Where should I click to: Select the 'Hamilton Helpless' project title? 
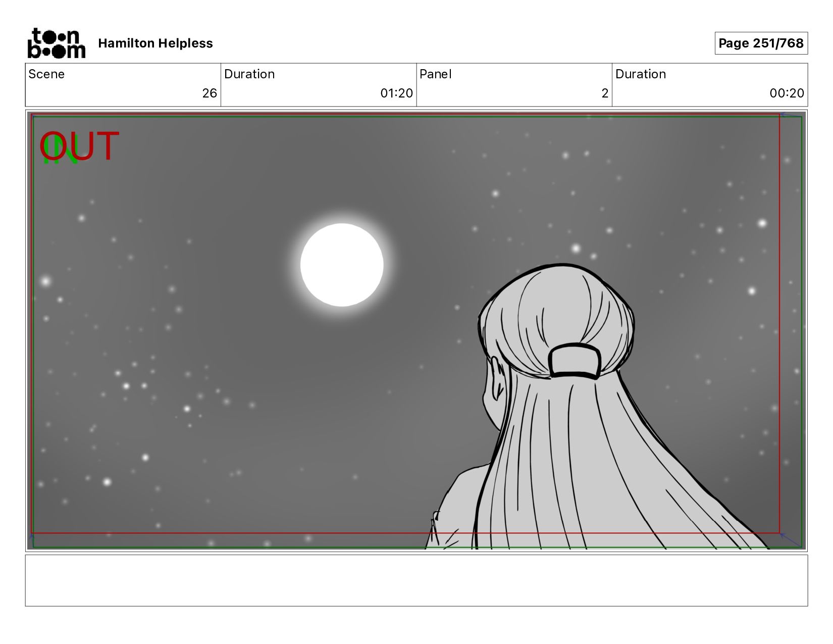pyautogui.click(x=155, y=43)
